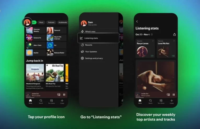Open the daylist tile
200x129 pixels.
point(36,53)
